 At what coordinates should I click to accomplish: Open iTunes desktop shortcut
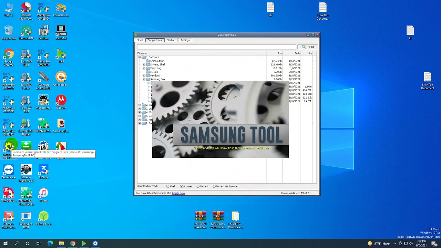[x=43, y=195]
